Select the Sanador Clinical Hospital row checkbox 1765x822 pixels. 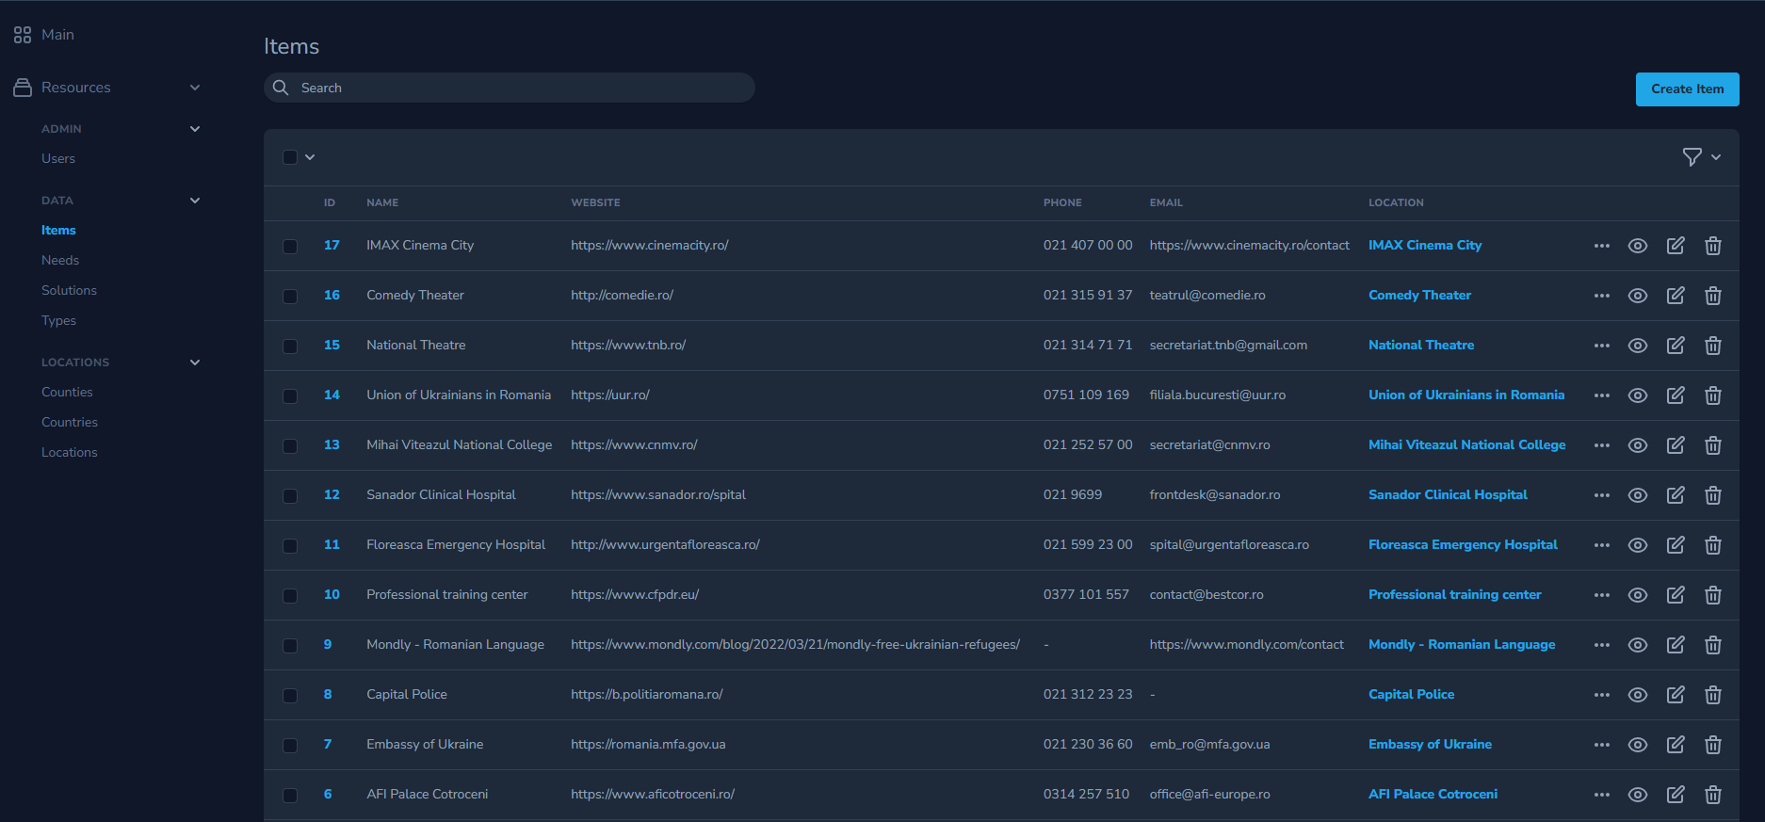pos(290,496)
